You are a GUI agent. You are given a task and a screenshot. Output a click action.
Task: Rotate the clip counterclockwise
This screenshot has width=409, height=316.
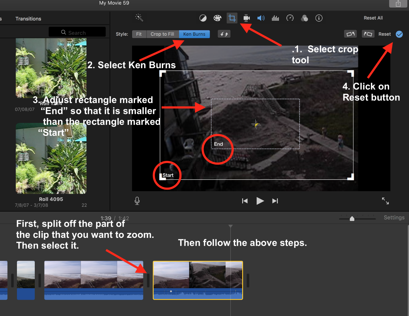coord(350,34)
